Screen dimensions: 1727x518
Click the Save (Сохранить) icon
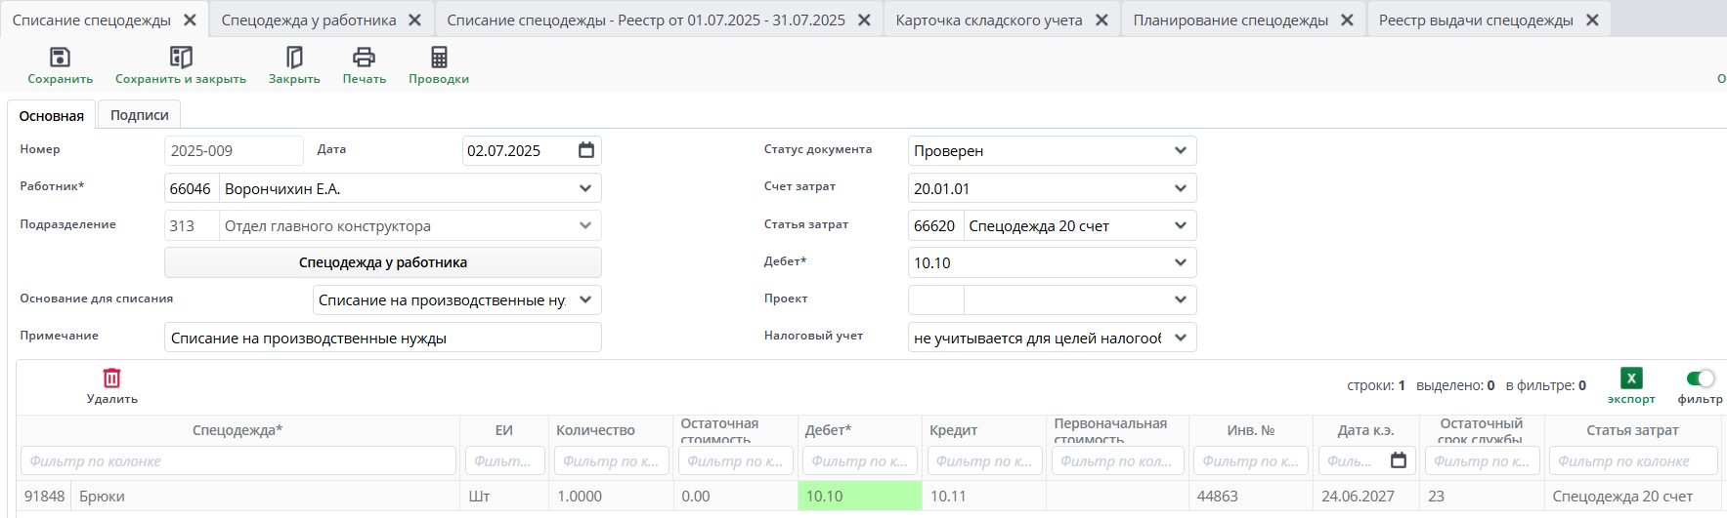(x=60, y=58)
